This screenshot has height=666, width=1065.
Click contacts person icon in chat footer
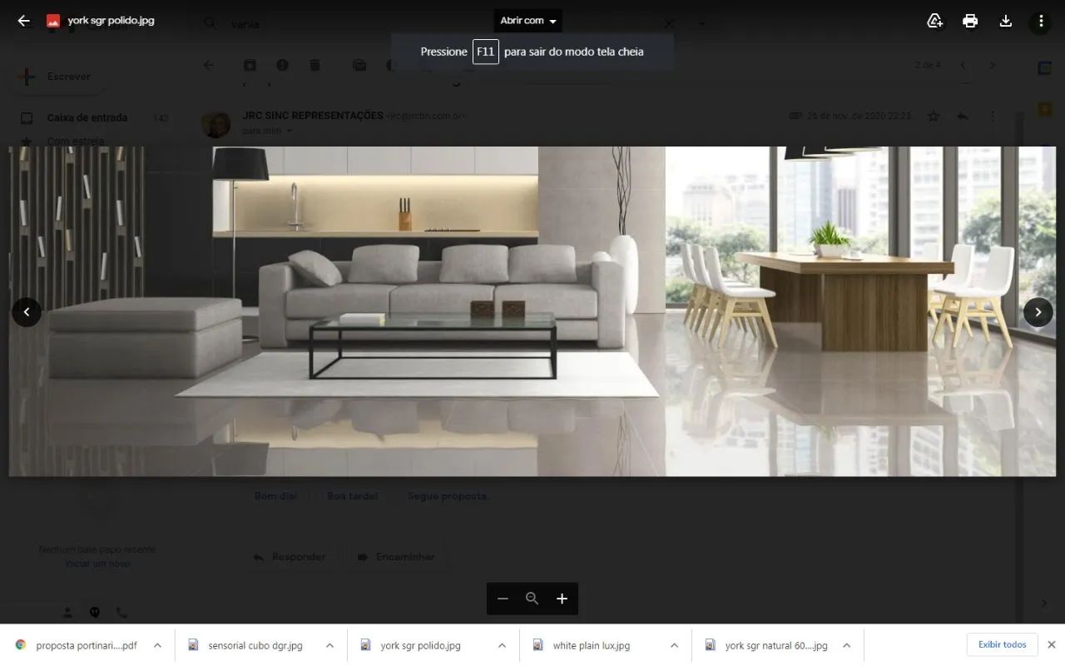(68, 612)
